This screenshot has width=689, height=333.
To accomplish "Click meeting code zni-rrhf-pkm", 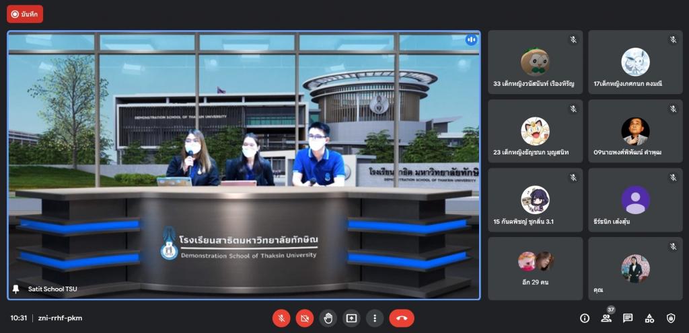I will pyautogui.click(x=60, y=318).
